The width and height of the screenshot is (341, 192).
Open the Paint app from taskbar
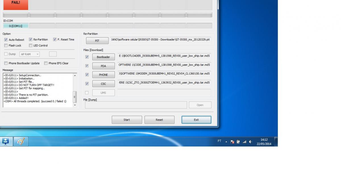click(21, 141)
